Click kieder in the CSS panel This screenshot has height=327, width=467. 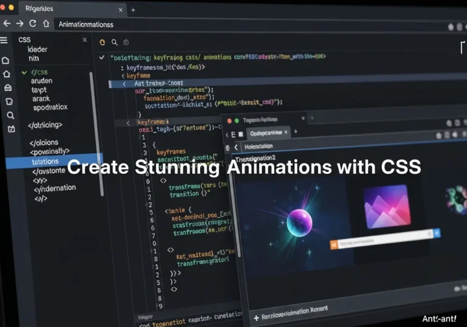point(38,49)
